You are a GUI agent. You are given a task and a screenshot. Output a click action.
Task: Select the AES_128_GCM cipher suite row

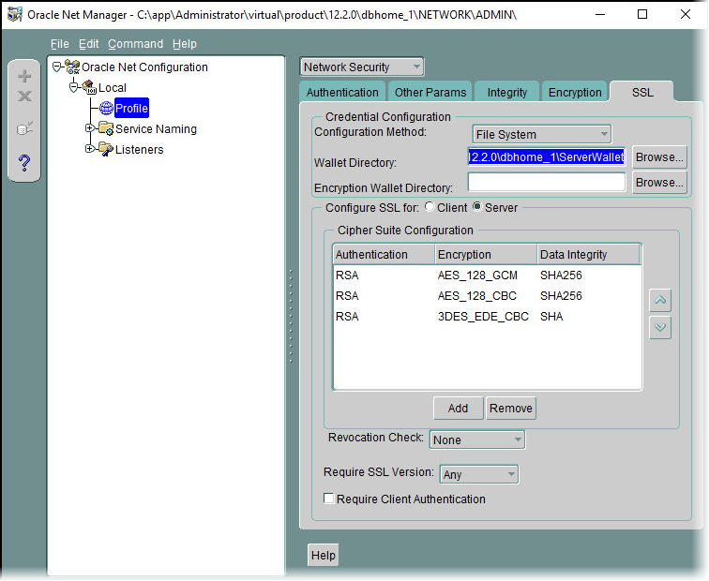(487, 276)
